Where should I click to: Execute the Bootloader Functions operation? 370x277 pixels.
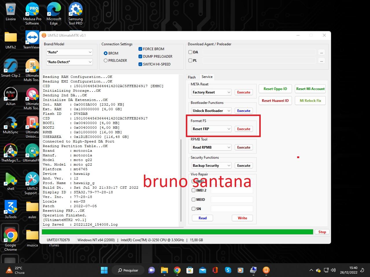point(244,111)
